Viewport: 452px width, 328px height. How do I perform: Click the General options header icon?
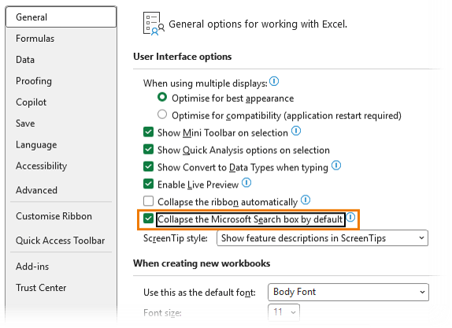coord(154,24)
